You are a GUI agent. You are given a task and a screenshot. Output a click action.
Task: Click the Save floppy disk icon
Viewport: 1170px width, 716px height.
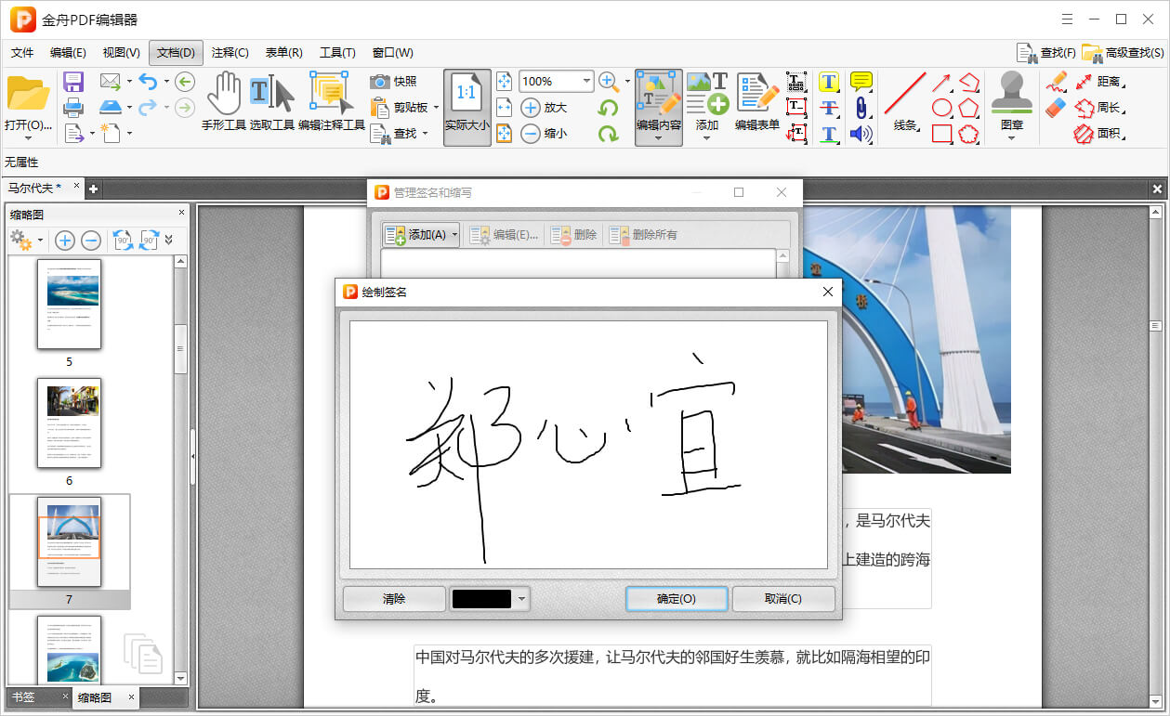(73, 82)
